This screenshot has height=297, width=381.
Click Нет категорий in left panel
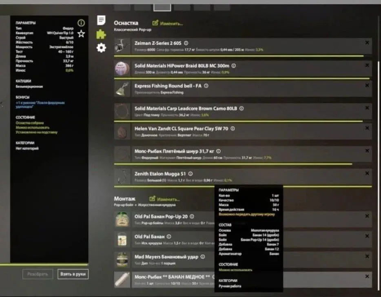(27, 148)
